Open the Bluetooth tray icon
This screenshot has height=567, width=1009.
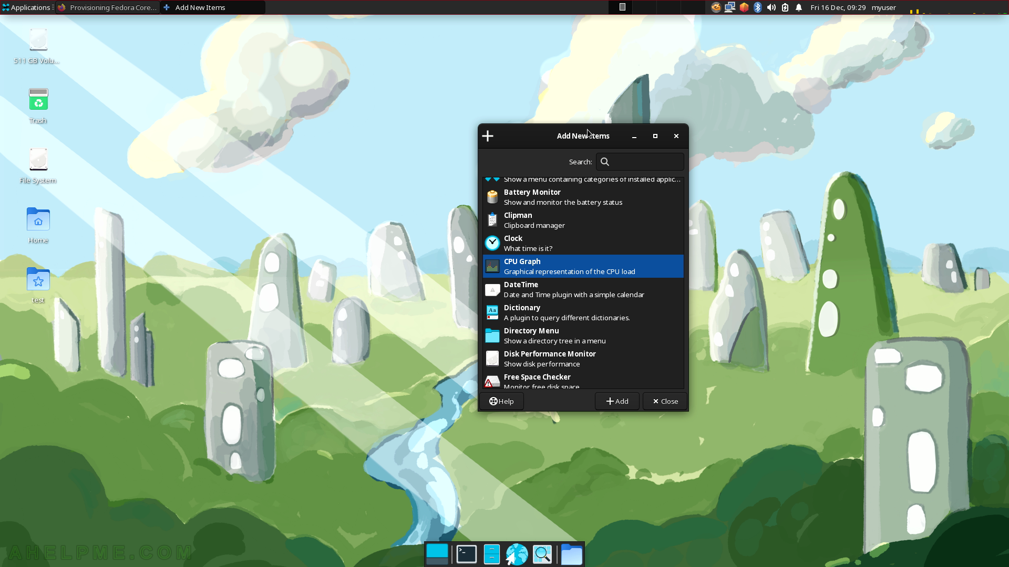(x=758, y=7)
